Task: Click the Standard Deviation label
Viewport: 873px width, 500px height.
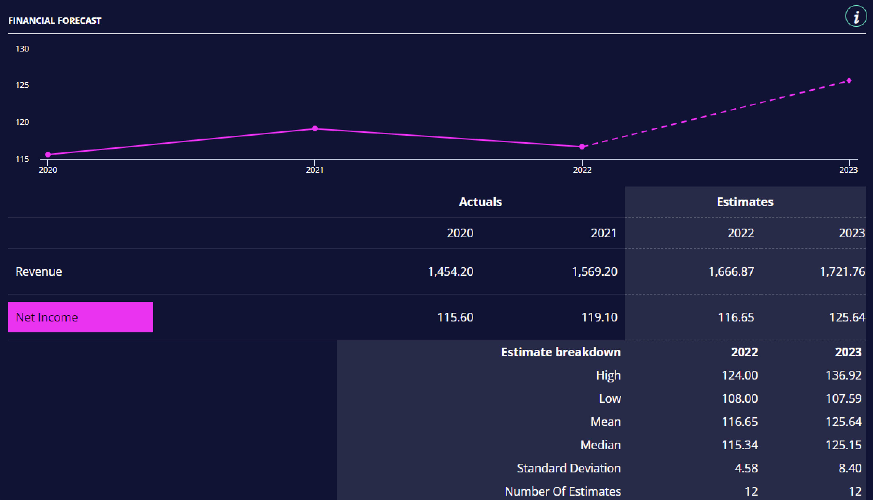Action: coord(569,468)
